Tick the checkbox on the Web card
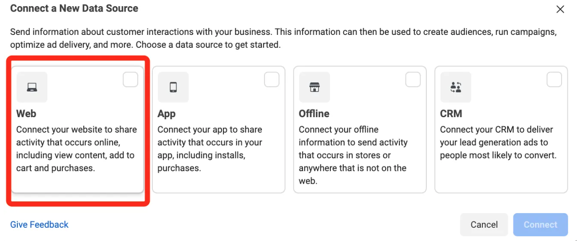577x241 pixels. click(x=130, y=79)
